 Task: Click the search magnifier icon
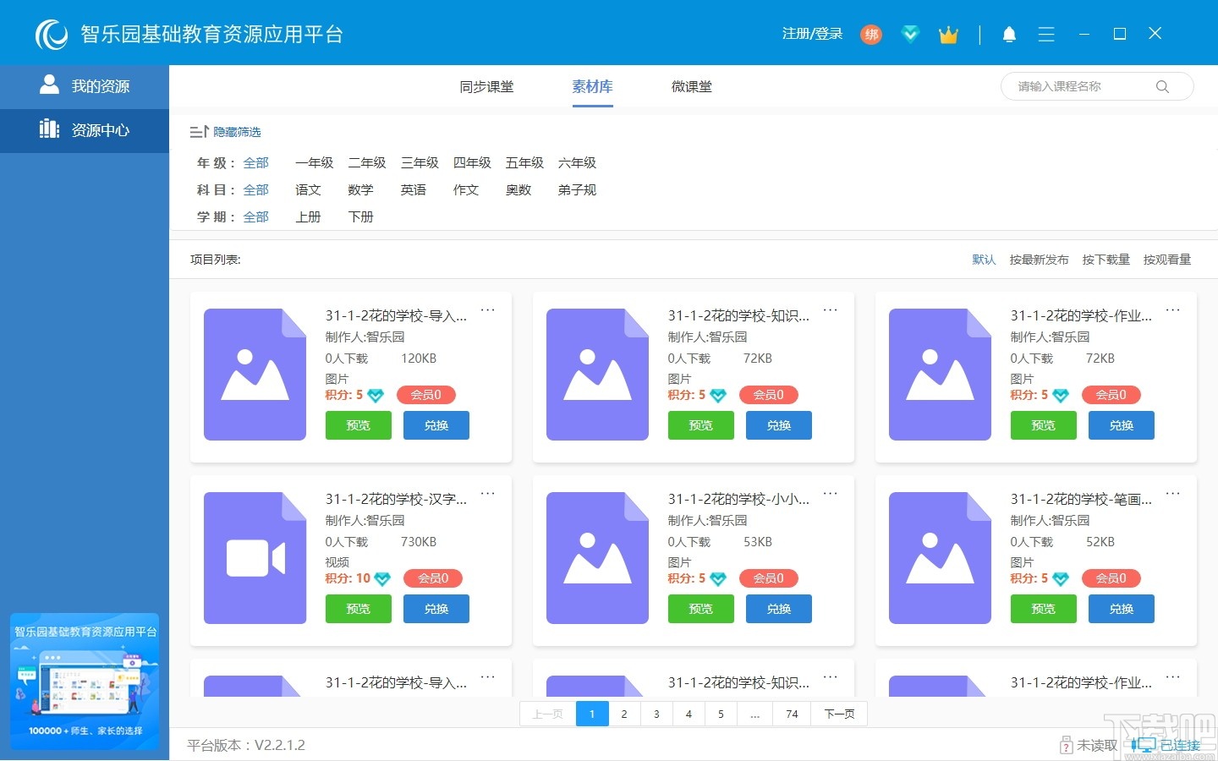coord(1163,86)
